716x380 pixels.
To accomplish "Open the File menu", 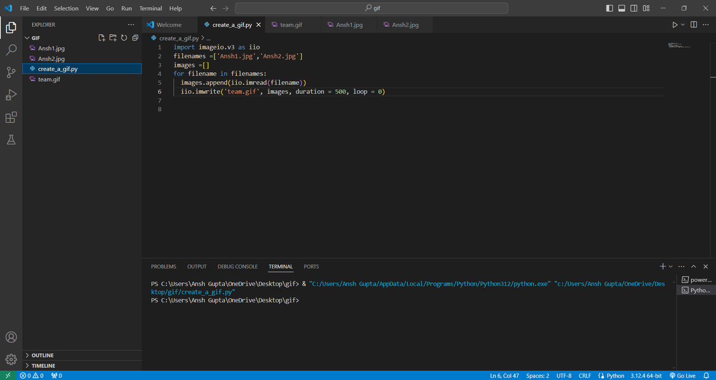I will point(25,8).
